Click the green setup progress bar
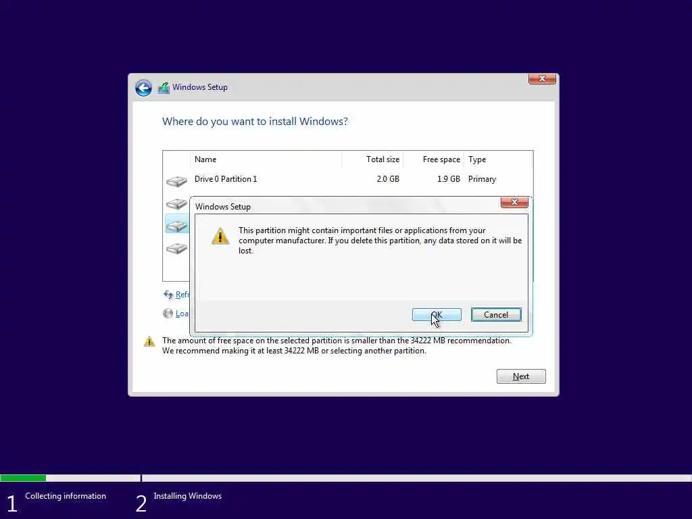Viewport: 692px width, 519px height. [x=23, y=478]
